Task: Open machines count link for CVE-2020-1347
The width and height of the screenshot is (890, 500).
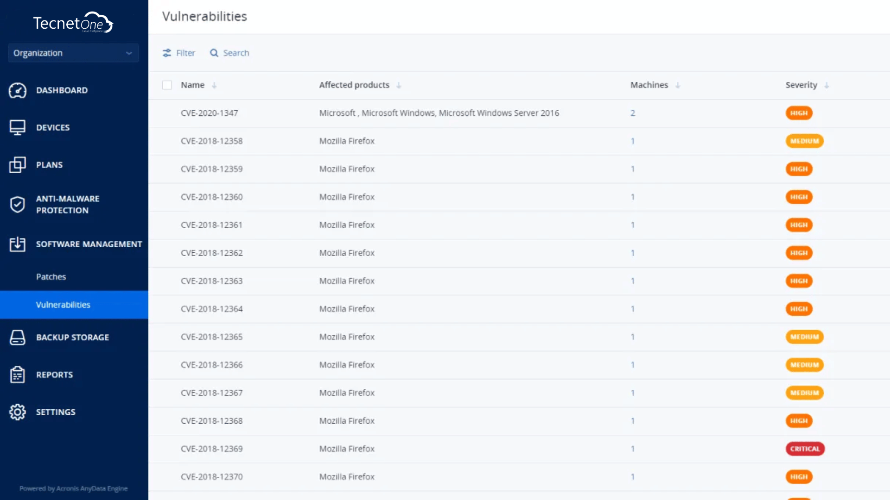Action: (x=633, y=113)
